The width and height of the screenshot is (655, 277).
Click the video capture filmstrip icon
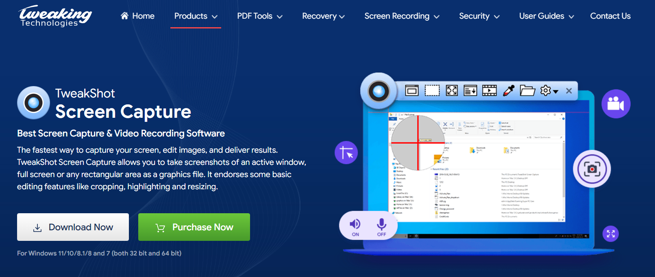(490, 90)
